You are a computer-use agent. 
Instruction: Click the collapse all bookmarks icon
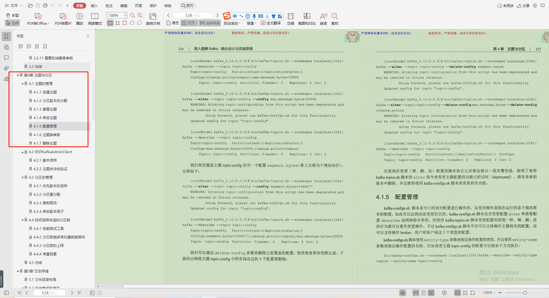point(29,46)
